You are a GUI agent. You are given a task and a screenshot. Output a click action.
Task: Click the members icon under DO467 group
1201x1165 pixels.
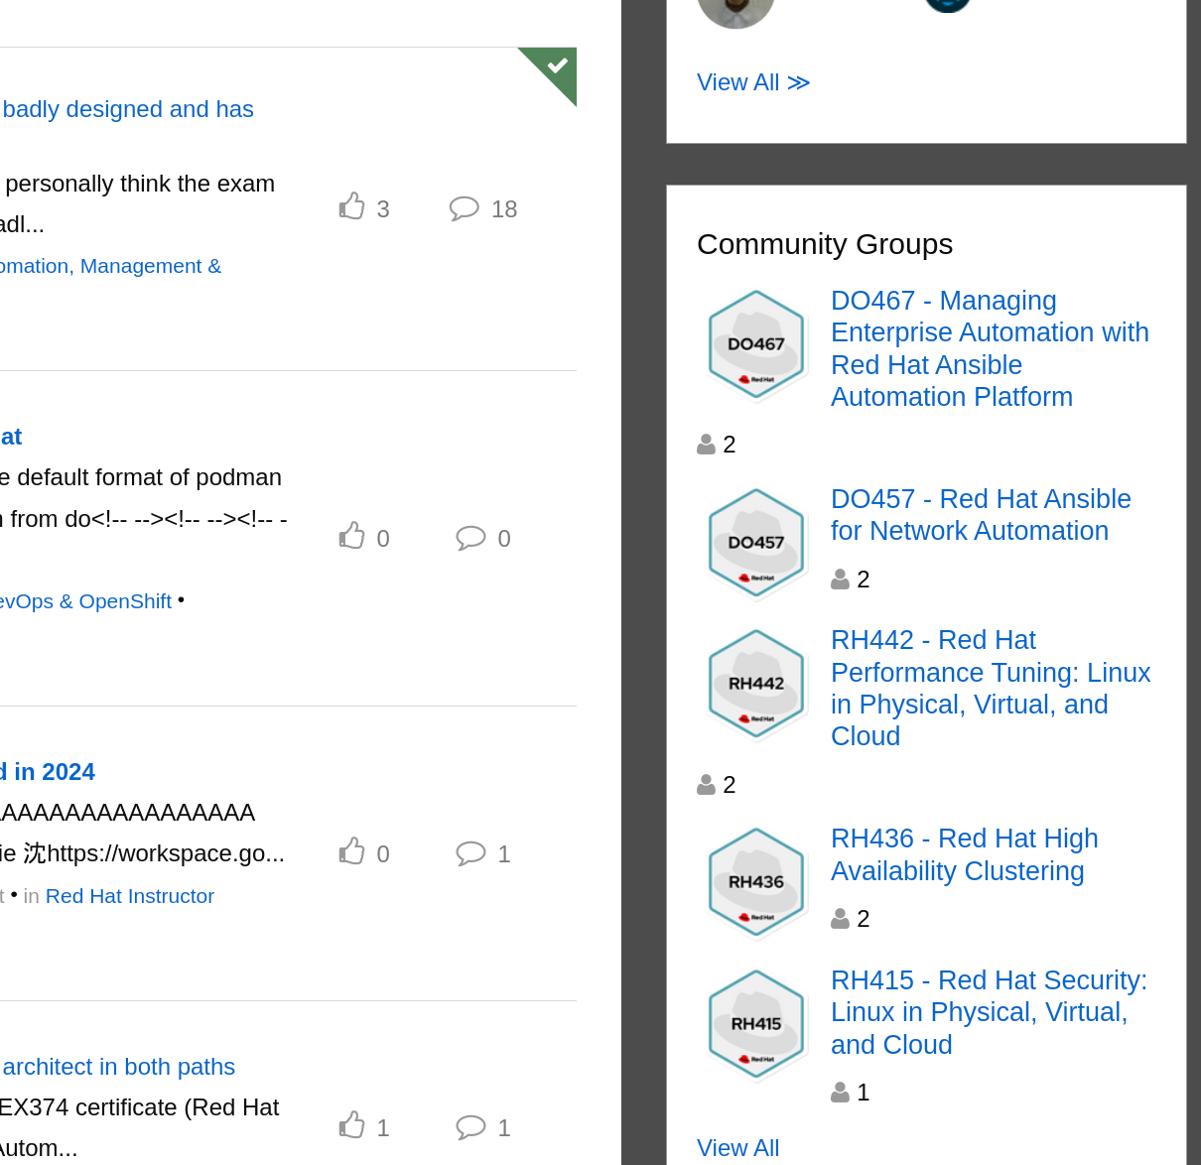tap(707, 443)
